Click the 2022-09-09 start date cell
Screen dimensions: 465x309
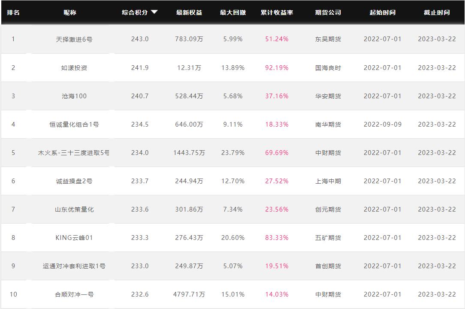(x=383, y=124)
